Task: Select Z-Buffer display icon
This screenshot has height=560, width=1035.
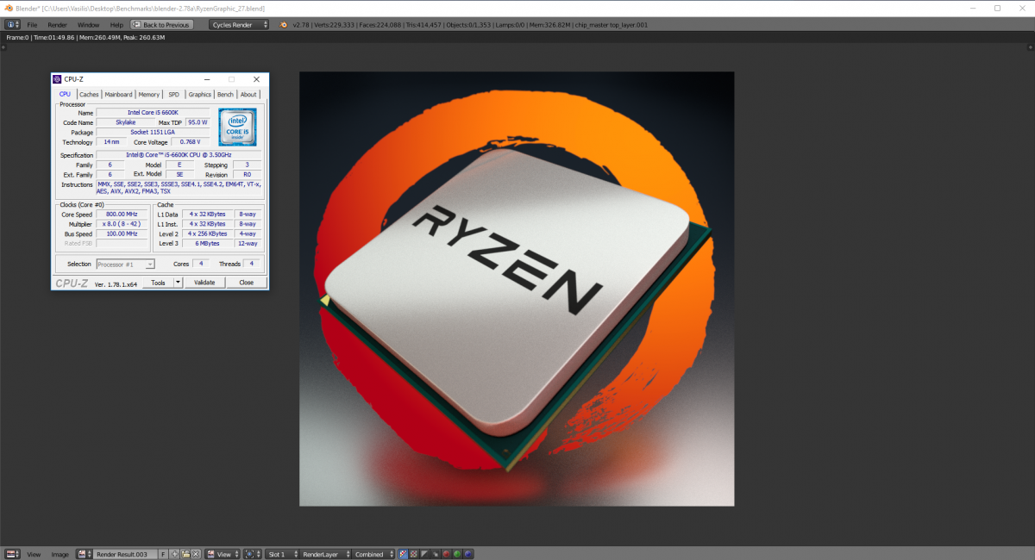Action: pyautogui.click(x=435, y=554)
